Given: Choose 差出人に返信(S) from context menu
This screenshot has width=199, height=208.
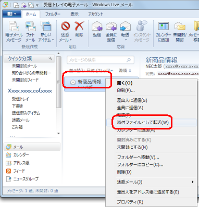Looking at the screenshot, I should point(132,100).
